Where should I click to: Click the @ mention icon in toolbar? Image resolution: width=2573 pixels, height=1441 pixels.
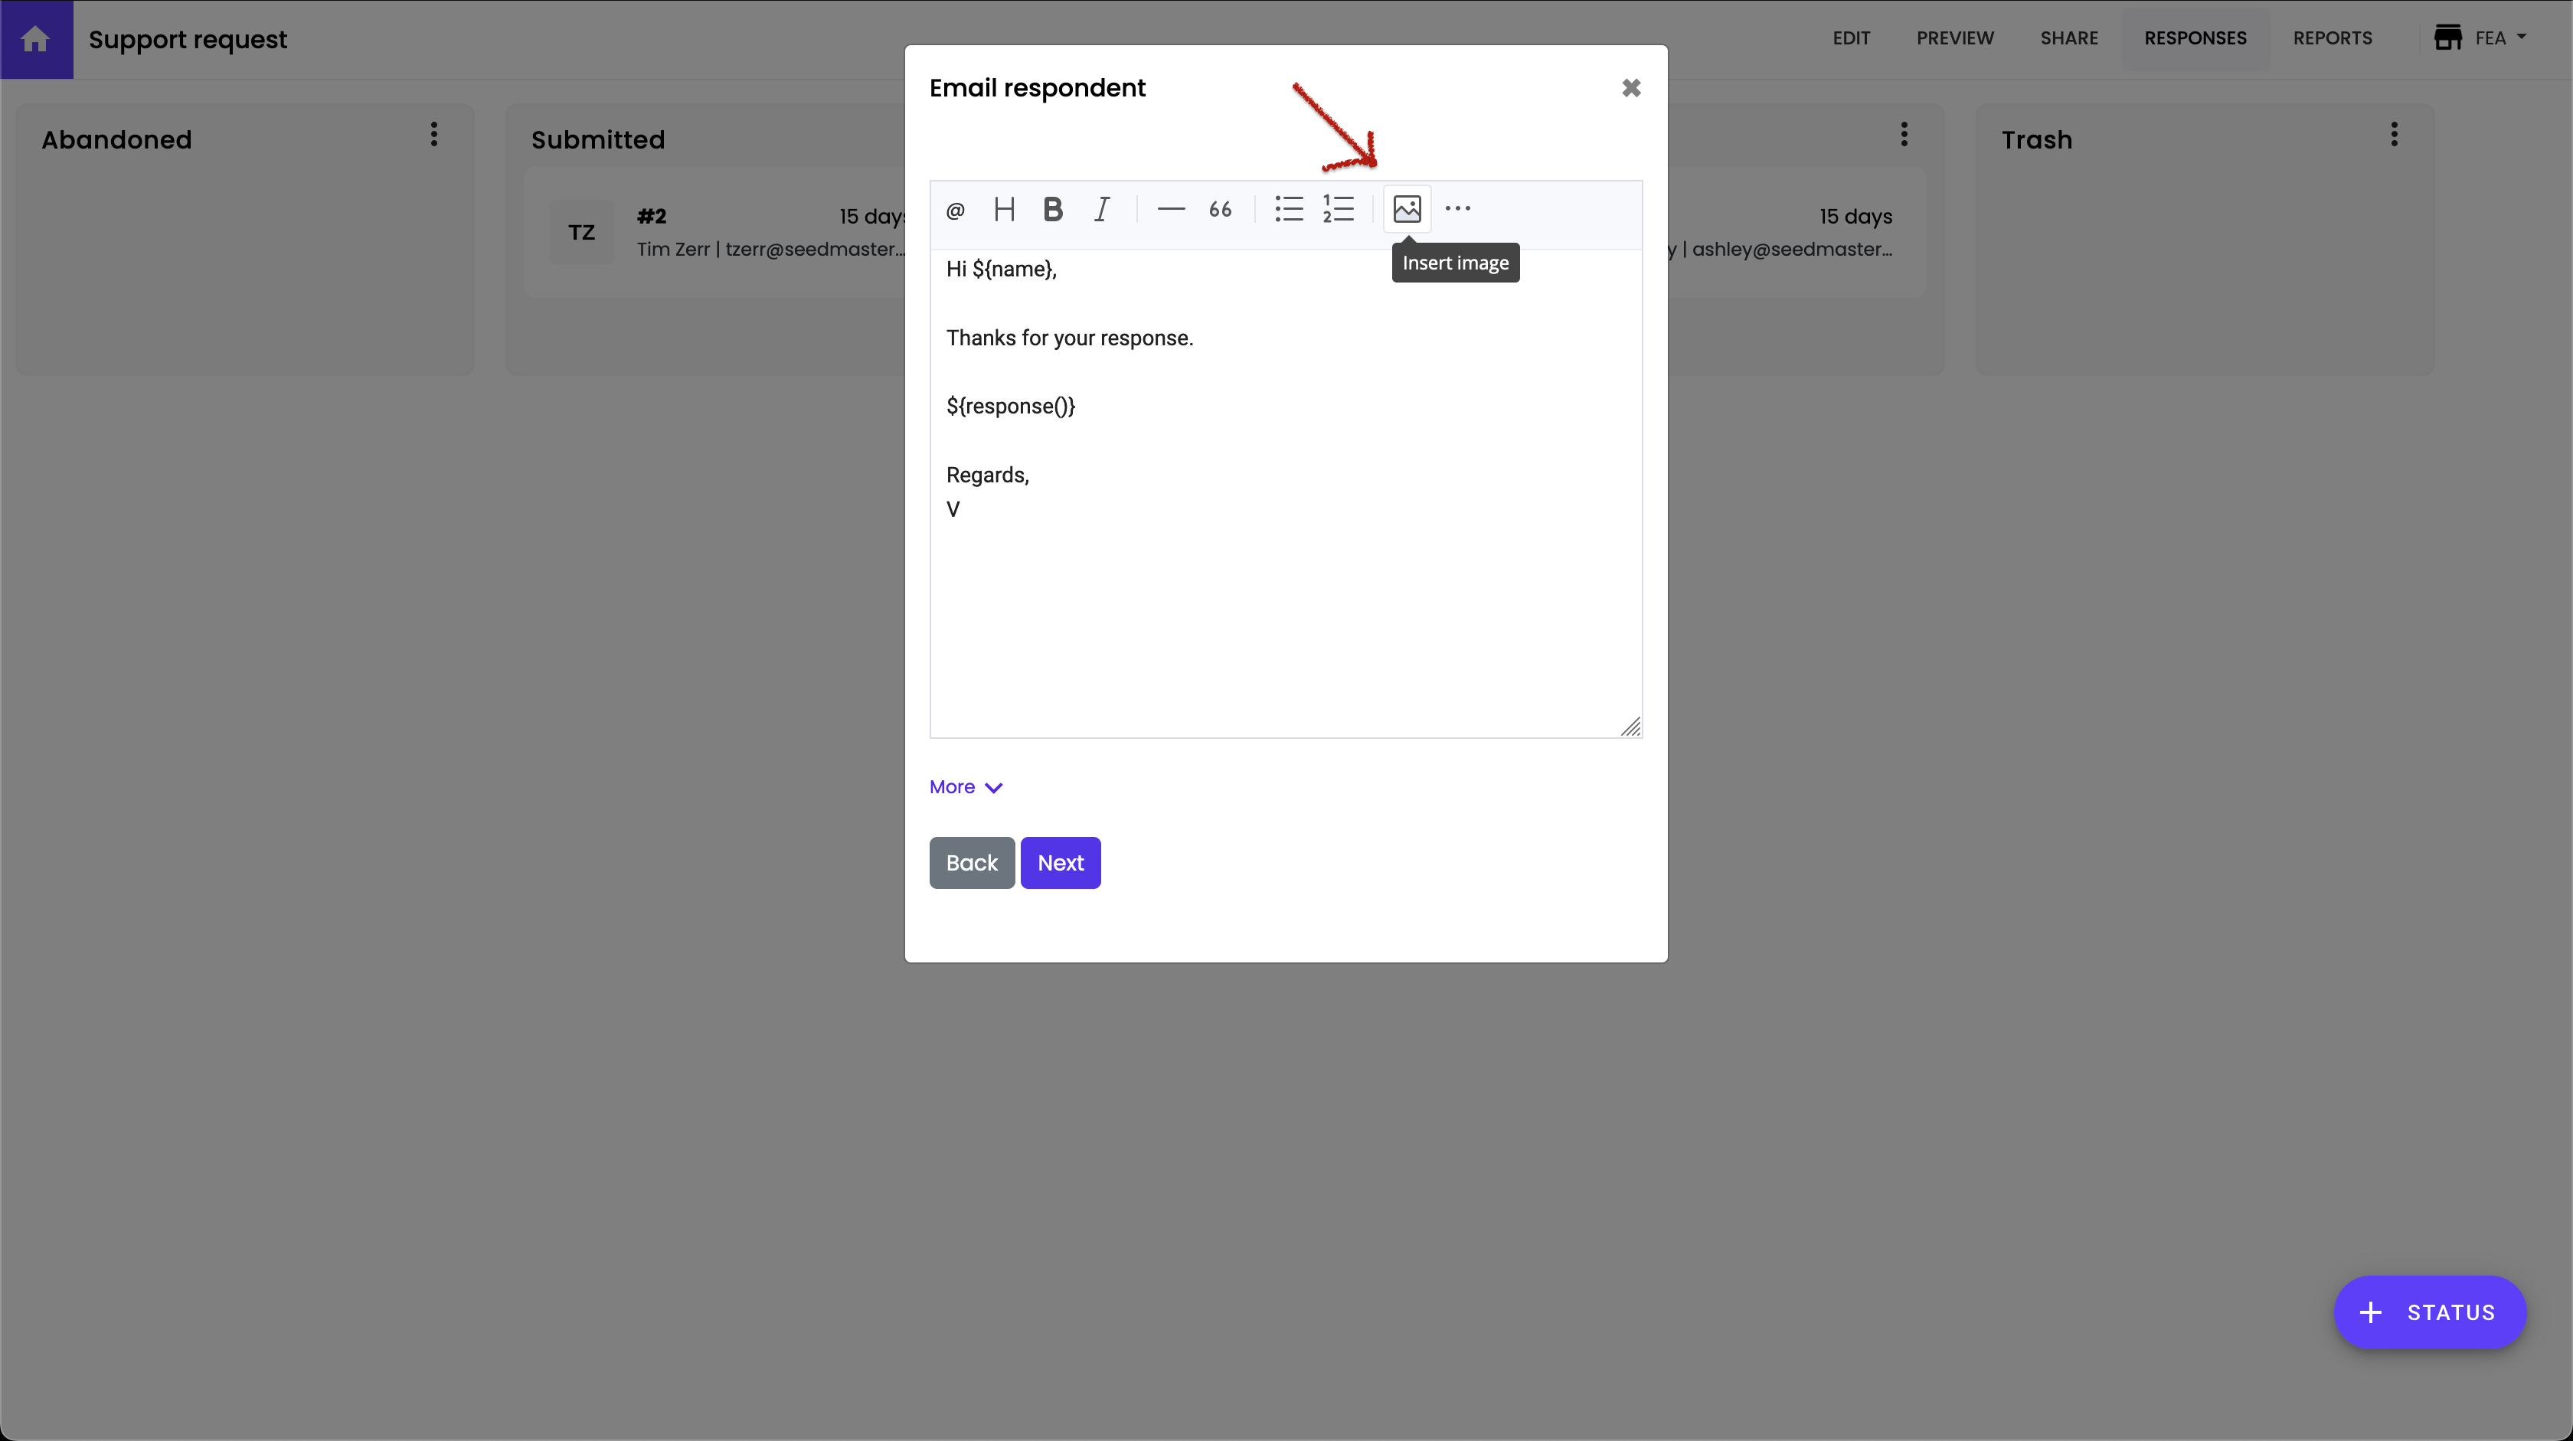tap(955, 210)
